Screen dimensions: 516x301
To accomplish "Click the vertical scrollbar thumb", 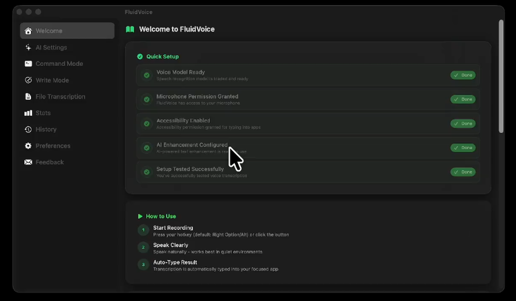I will tap(501, 76).
